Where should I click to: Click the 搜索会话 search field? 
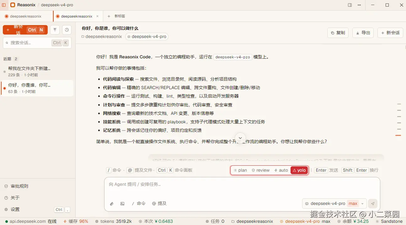click(x=37, y=43)
